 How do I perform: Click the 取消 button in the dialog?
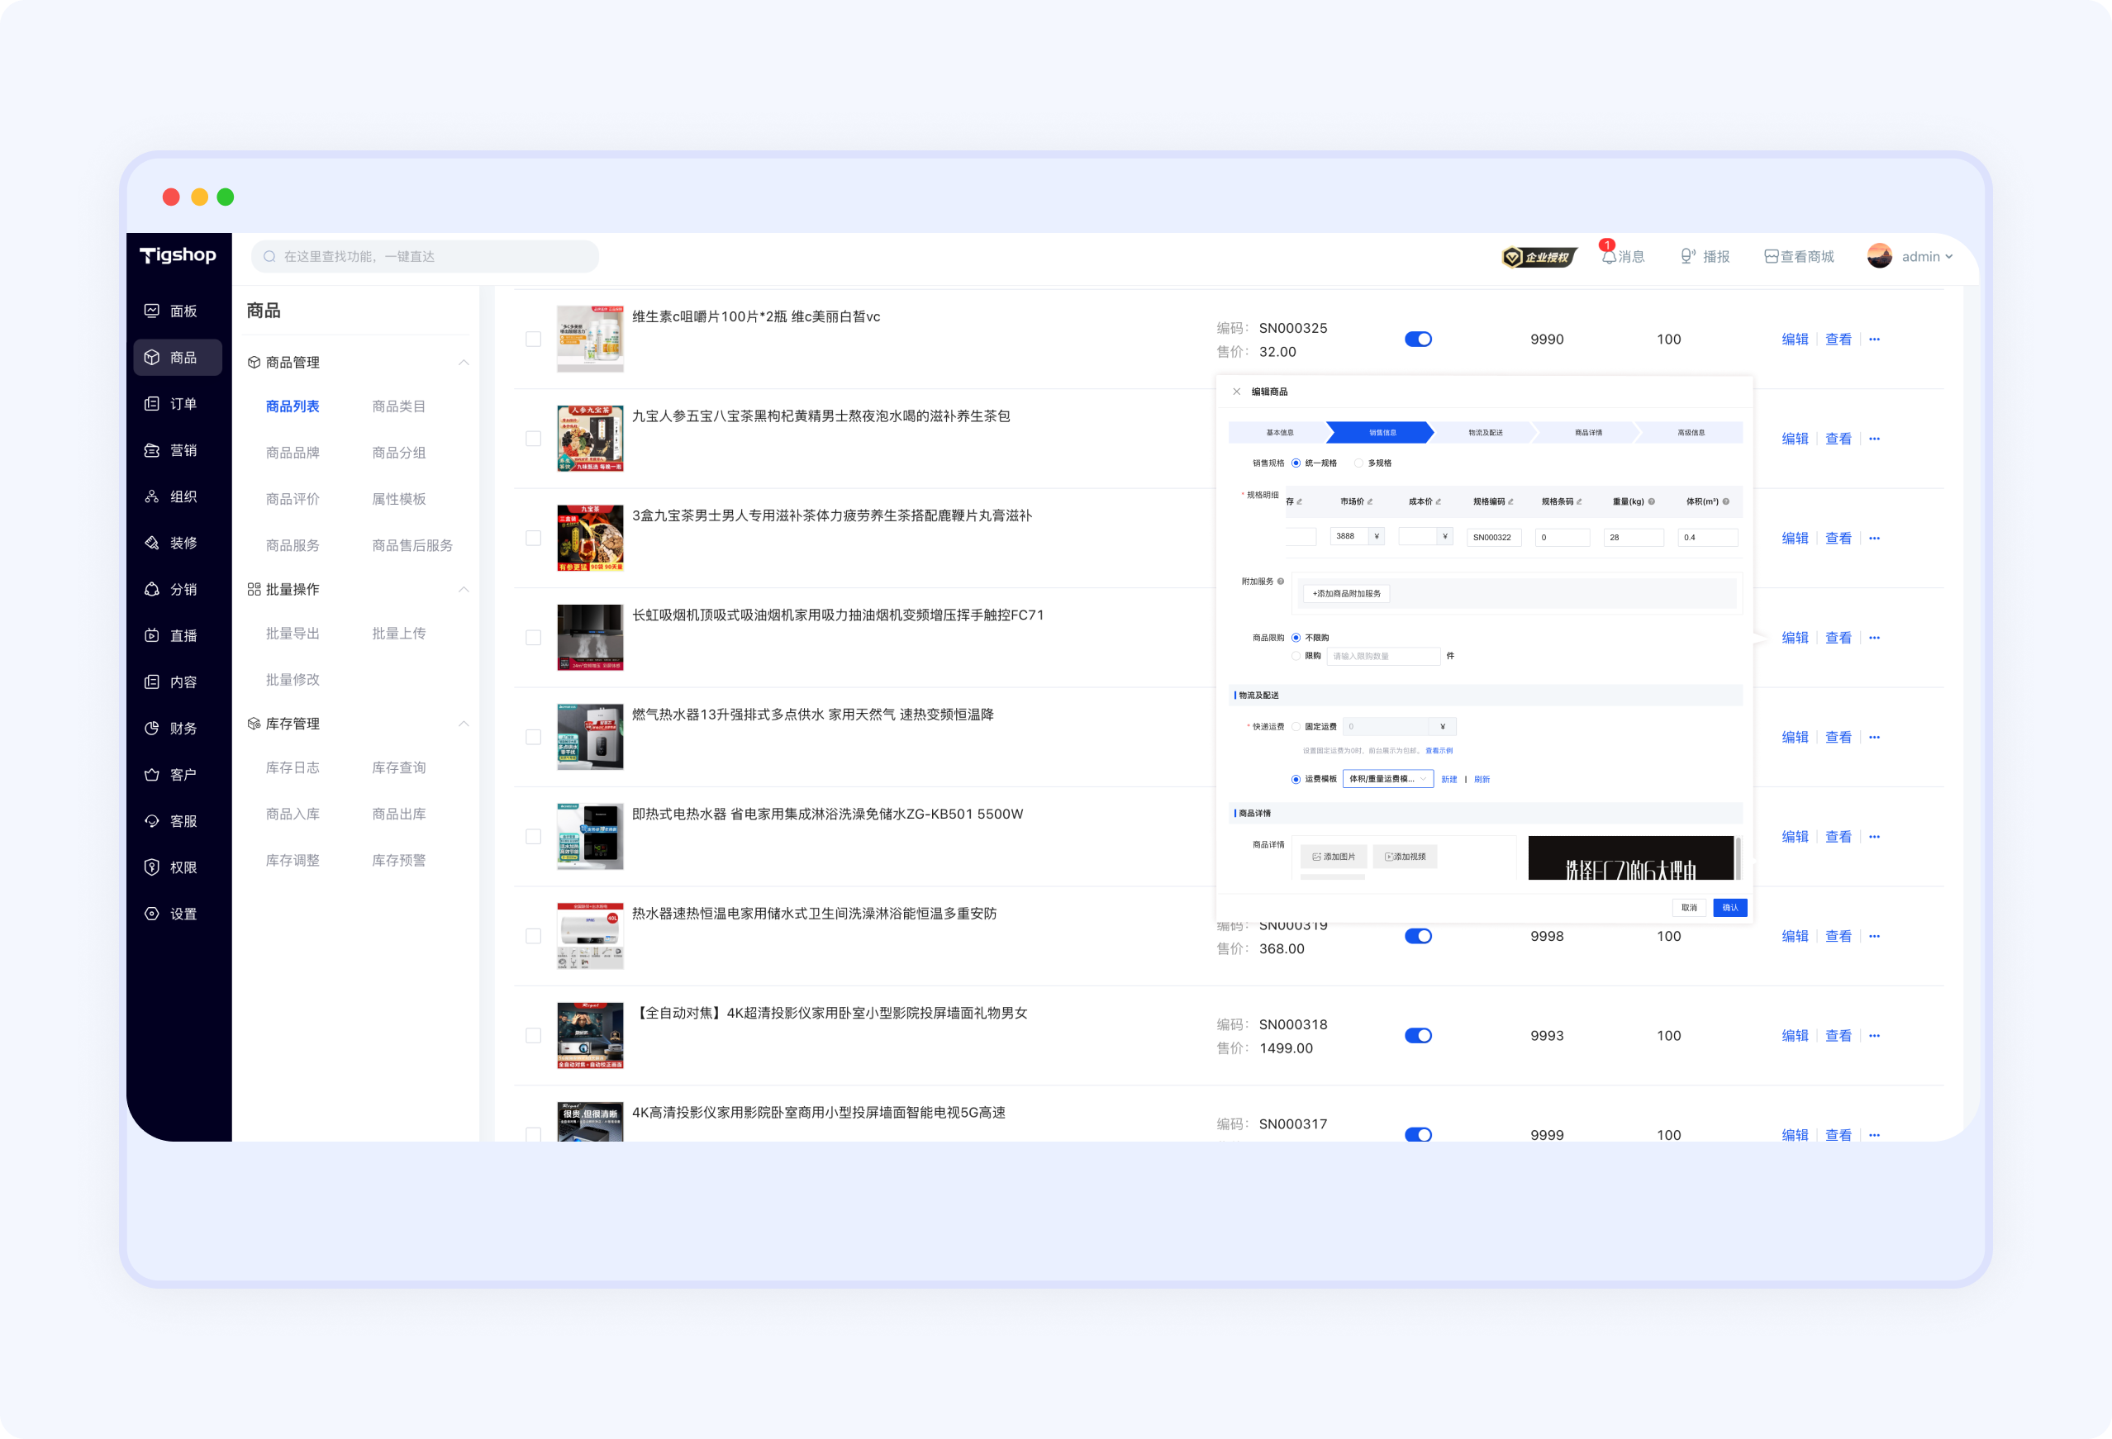pyautogui.click(x=1688, y=908)
